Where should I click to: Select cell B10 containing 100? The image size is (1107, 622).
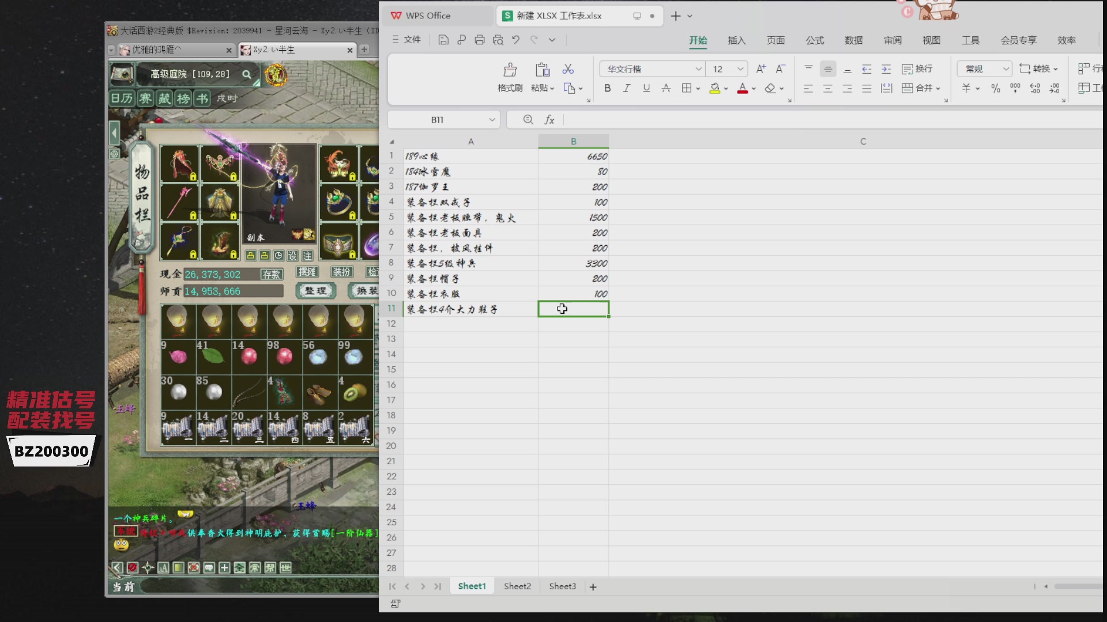point(573,294)
